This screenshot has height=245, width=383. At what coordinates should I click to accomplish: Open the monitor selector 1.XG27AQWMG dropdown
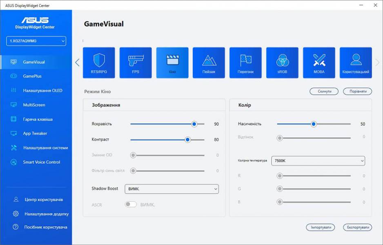click(36, 41)
